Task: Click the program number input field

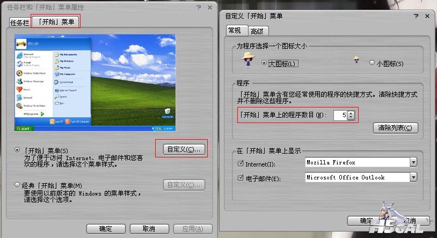Action: [x=340, y=115]
